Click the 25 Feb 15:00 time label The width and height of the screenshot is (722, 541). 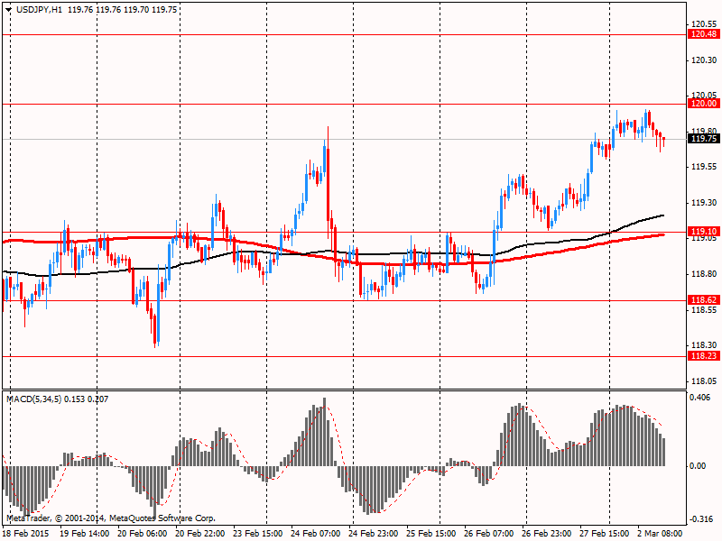431,534
